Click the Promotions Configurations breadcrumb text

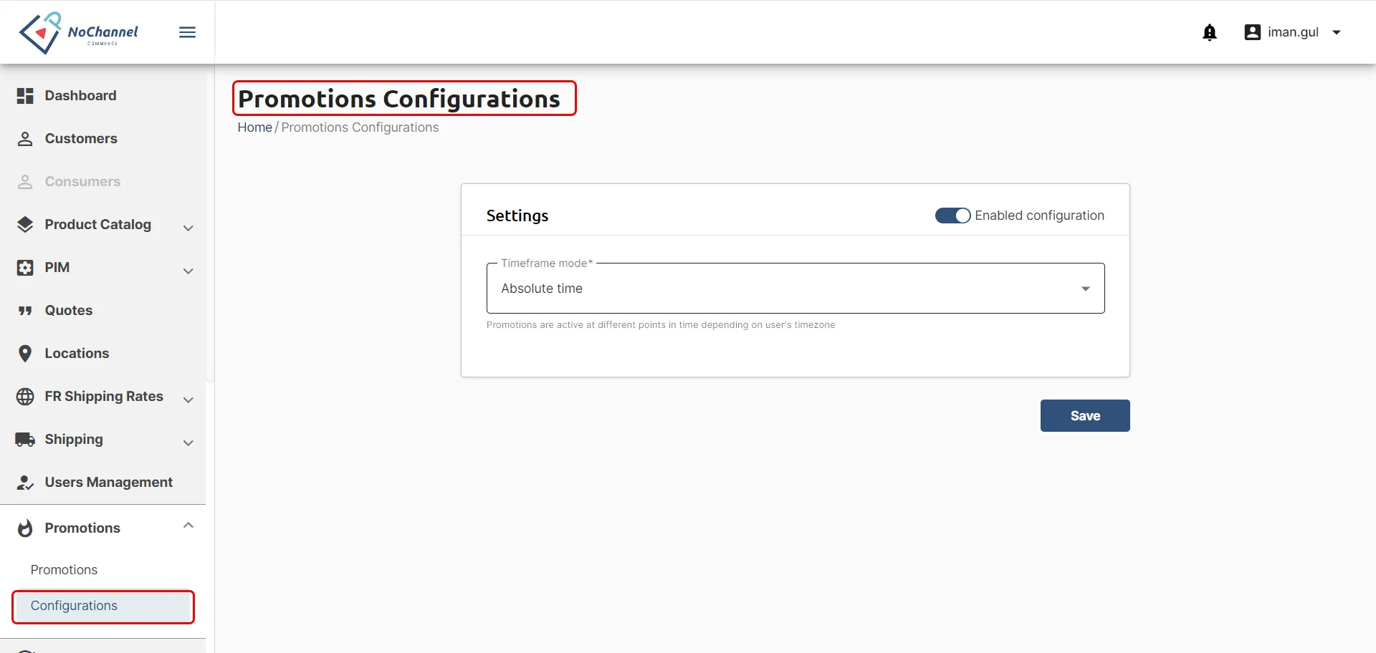[x=360, y=127]
